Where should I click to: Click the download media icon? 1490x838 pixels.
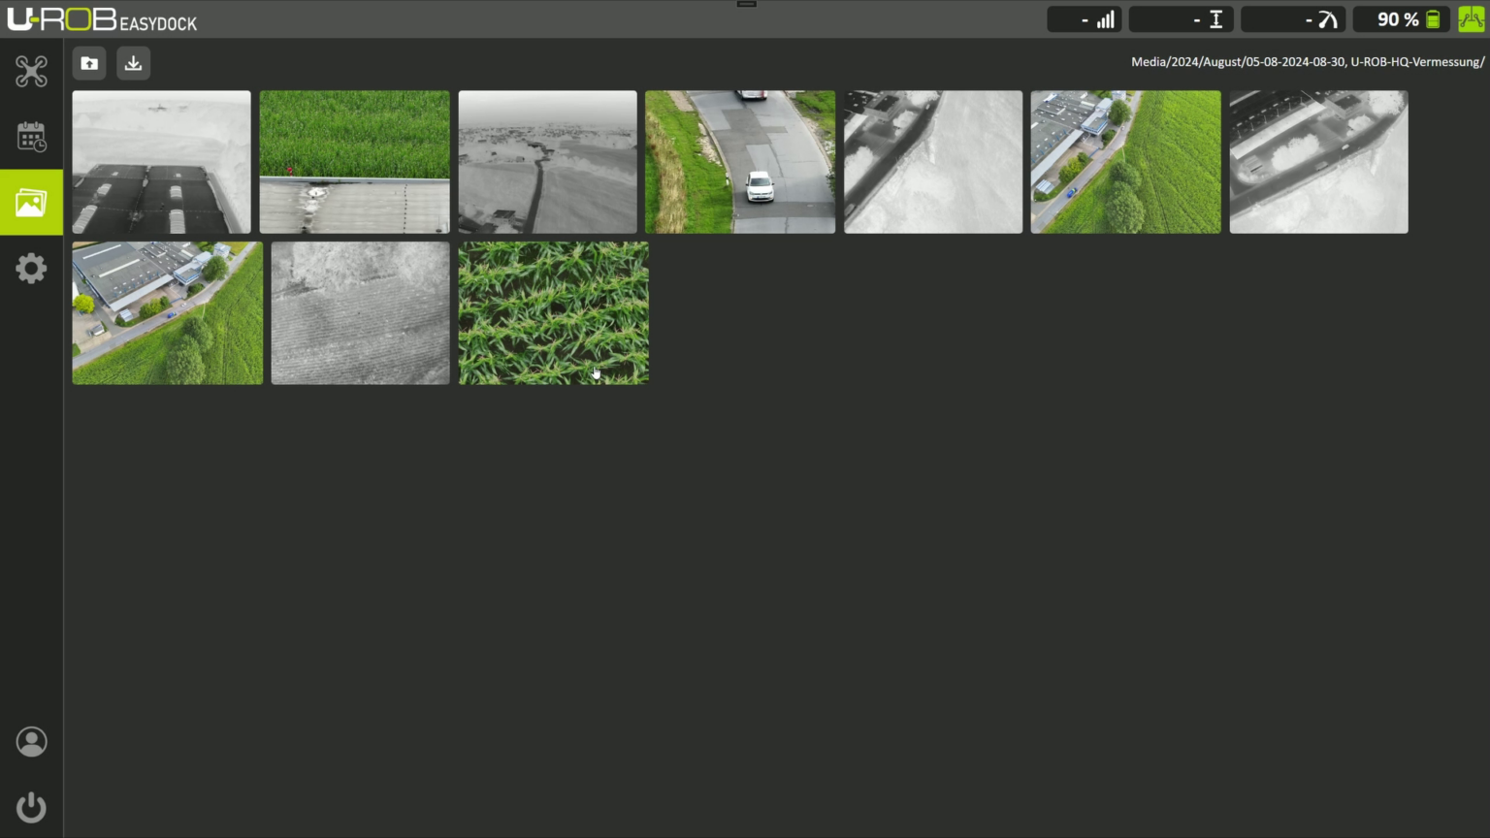[x=133, y=63]
